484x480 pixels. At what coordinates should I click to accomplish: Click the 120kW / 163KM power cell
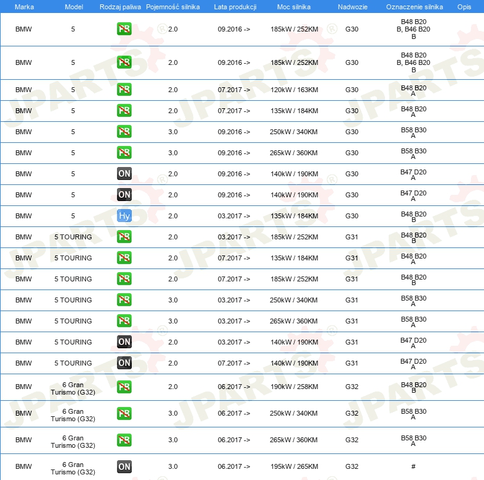coord(294,90)
